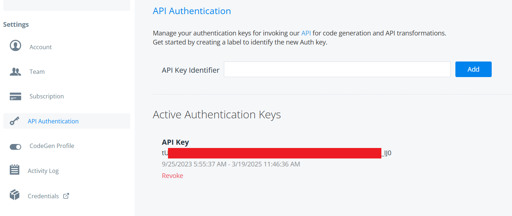Screen dimensions: 512x216
Task: Open the Subscription menu item
Action: [46, 96]
